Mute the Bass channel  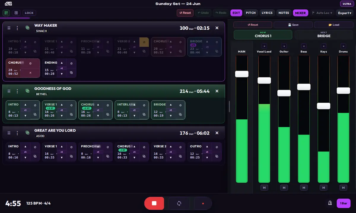click(x=304, y=188)
